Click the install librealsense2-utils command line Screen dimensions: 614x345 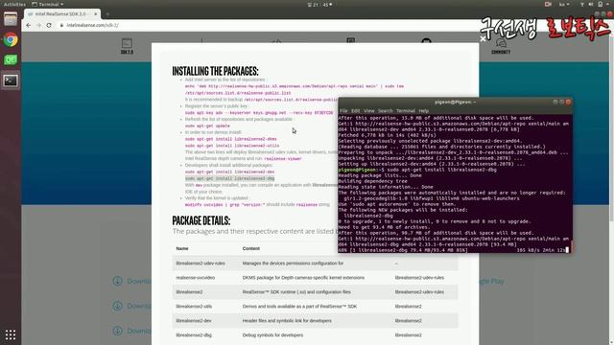[232, 146]
